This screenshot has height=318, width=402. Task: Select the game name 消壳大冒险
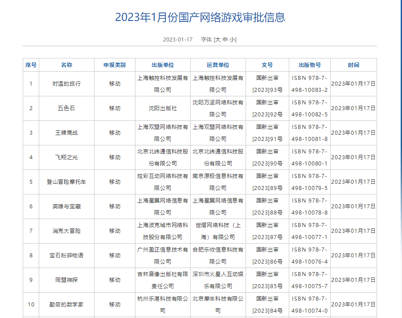66,231
